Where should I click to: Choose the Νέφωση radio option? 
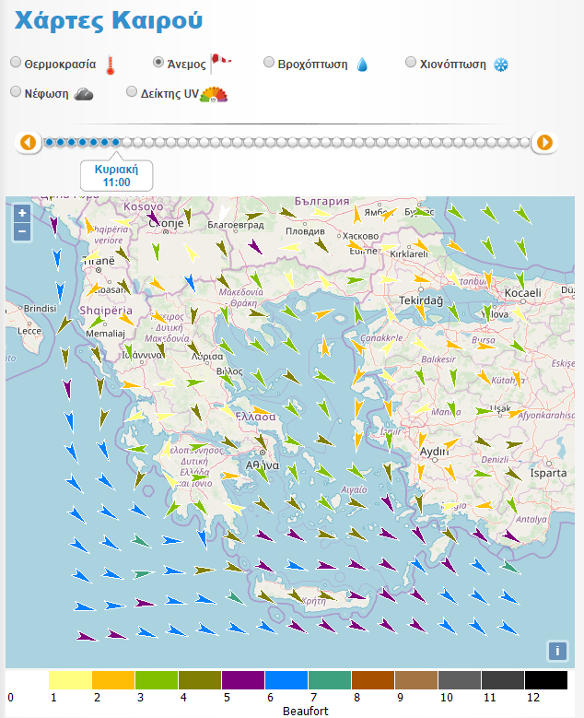(16, 92)
